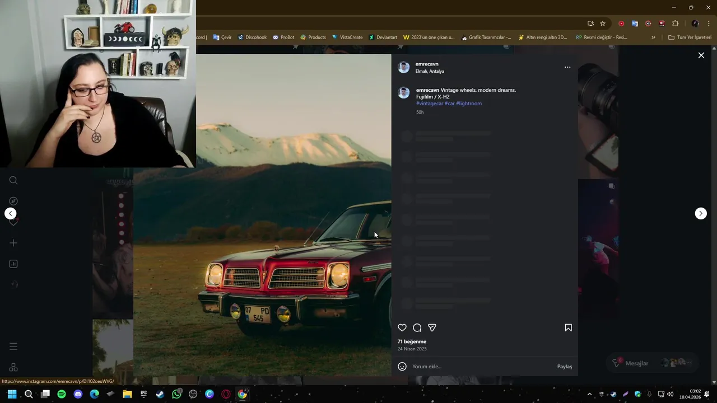
Task: View the '71 beğenme' likes list
Action: (412, 341)
